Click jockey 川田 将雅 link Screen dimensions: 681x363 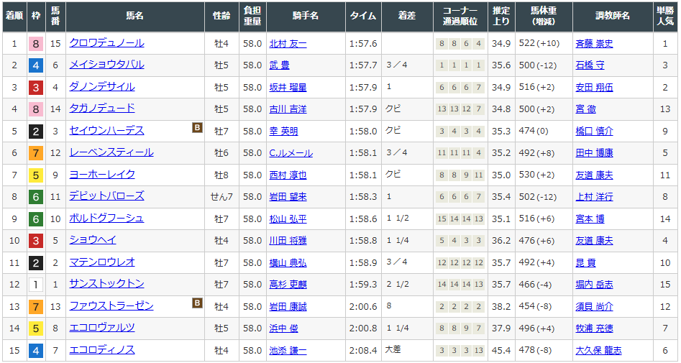288,241
